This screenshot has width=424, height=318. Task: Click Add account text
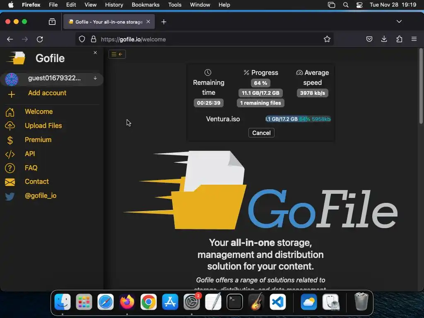tap(47, 93)
